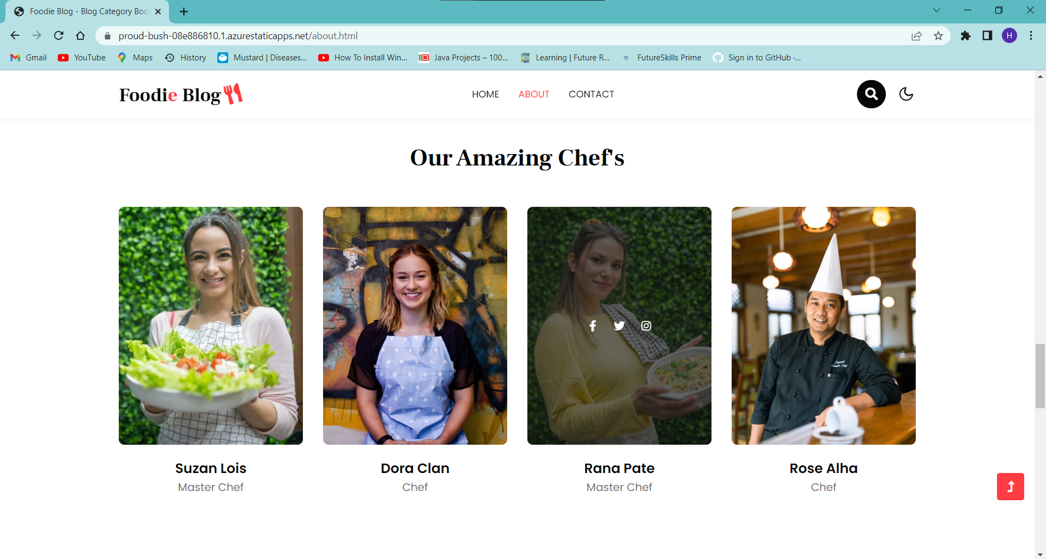Open Rana Pate's Instagram icon
This screenshot has width=1046, height=559.
tap(646, 325)
